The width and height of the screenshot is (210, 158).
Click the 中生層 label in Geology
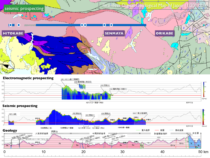(196, 133)
